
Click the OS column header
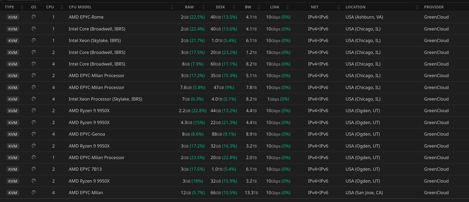click(33, 7)
